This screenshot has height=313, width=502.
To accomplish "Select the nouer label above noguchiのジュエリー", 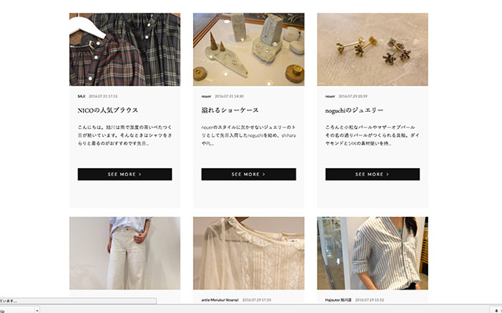I will click(x=330, y=96).
